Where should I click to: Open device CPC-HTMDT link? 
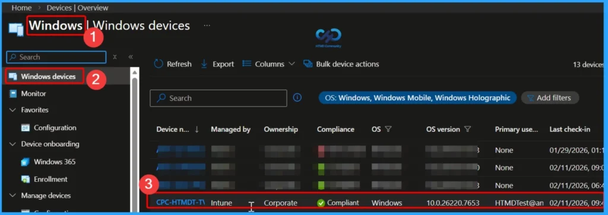tap(180, 202)
